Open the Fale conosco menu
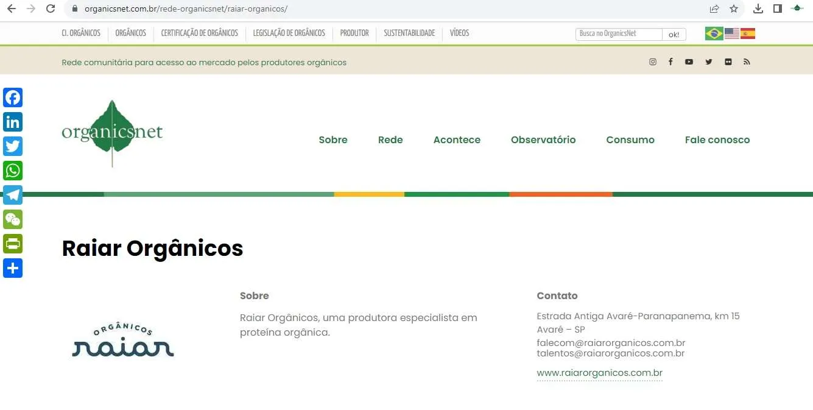813x410 pixels. coord(717,140)
